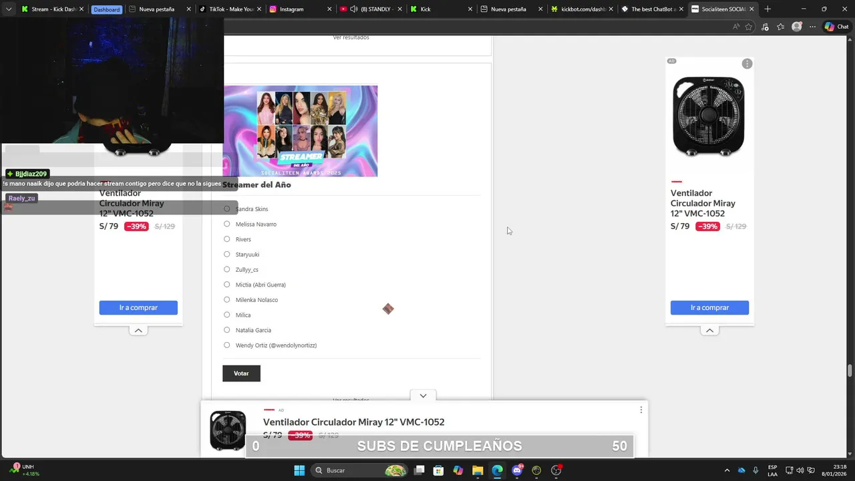The width and height of the screenshot is (855, 481).
Task: Open the browser media control icon
Action: pos(765,27)
